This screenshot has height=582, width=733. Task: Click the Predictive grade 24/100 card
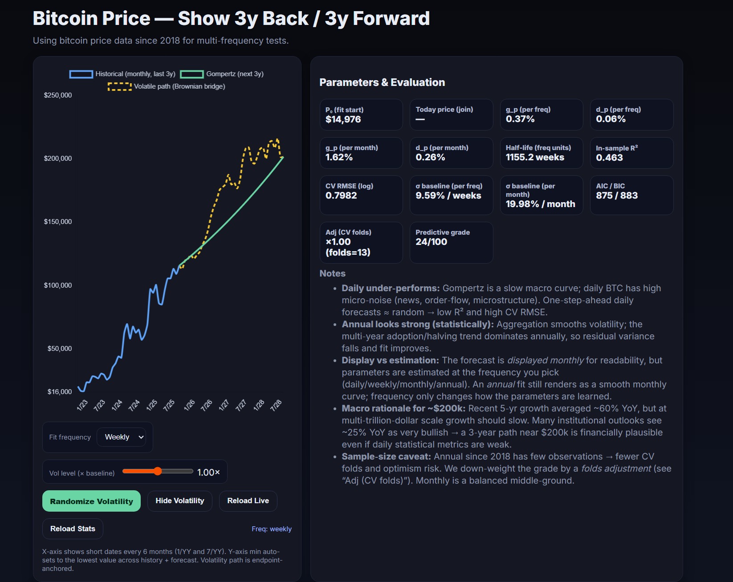coord(451,242)
